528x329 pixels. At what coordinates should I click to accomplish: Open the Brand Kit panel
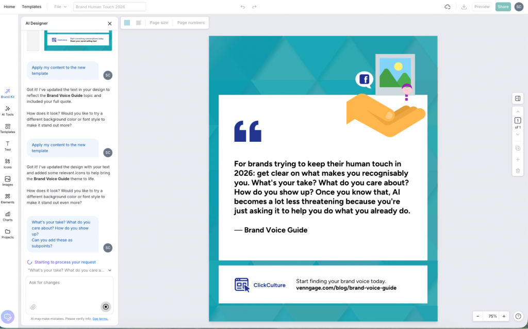point(7,93)
